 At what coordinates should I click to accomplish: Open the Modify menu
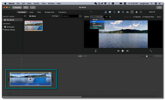(36, 4)
